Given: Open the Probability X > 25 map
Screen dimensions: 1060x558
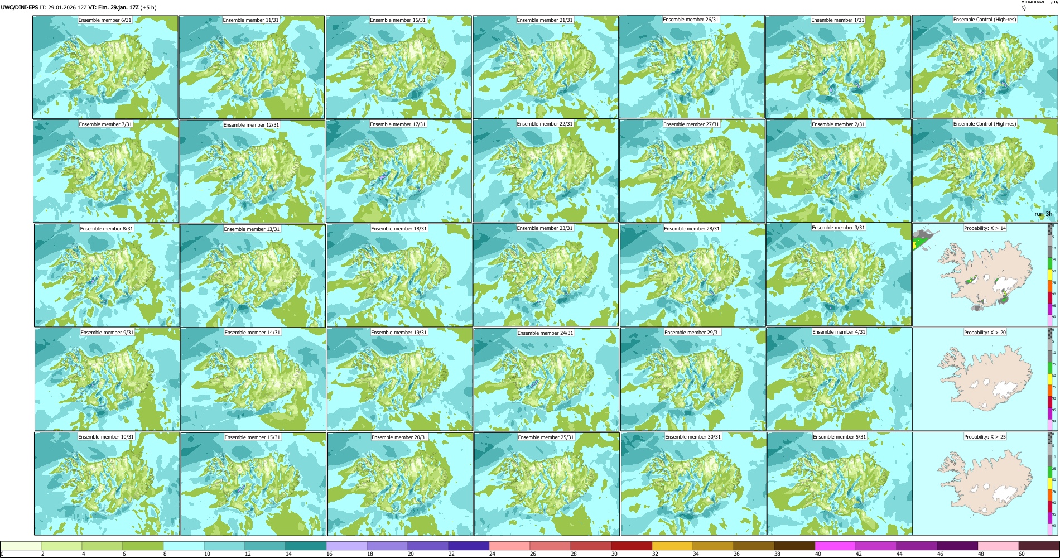Looking at the screenshot, I should click(x=980, y=484).
